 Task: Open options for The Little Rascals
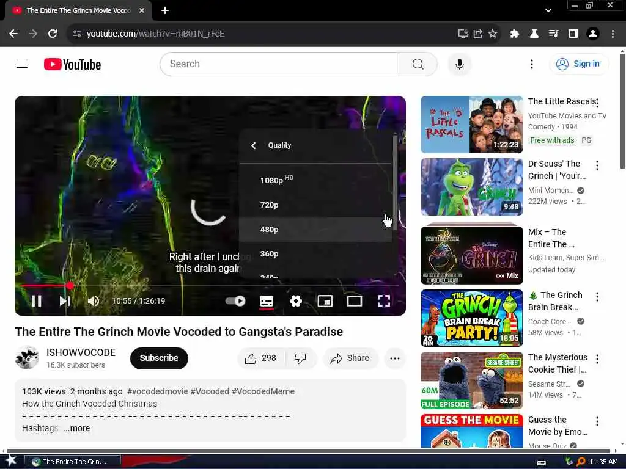597,103
